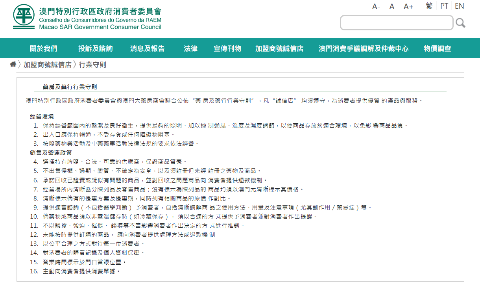Open the 關於我們 menu
The height and width of the screenshot is (284, 480).
44,49
